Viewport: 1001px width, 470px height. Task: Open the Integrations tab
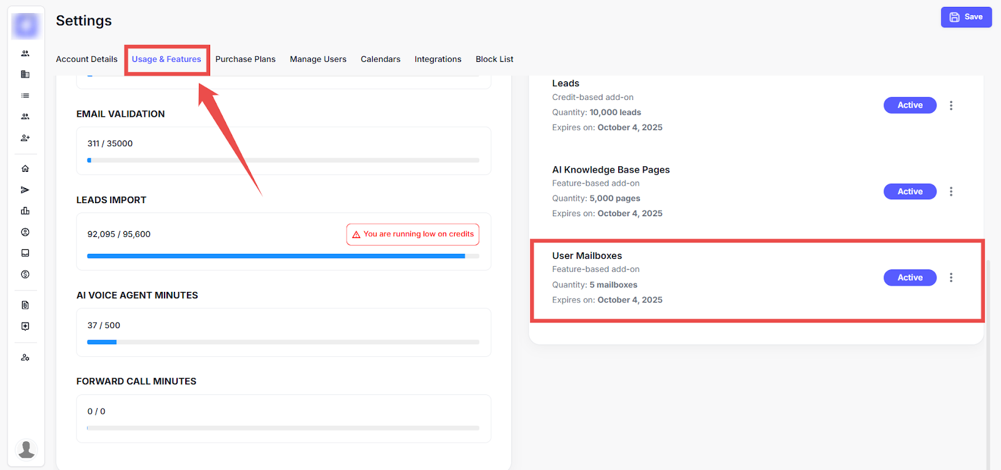point(437,59)
